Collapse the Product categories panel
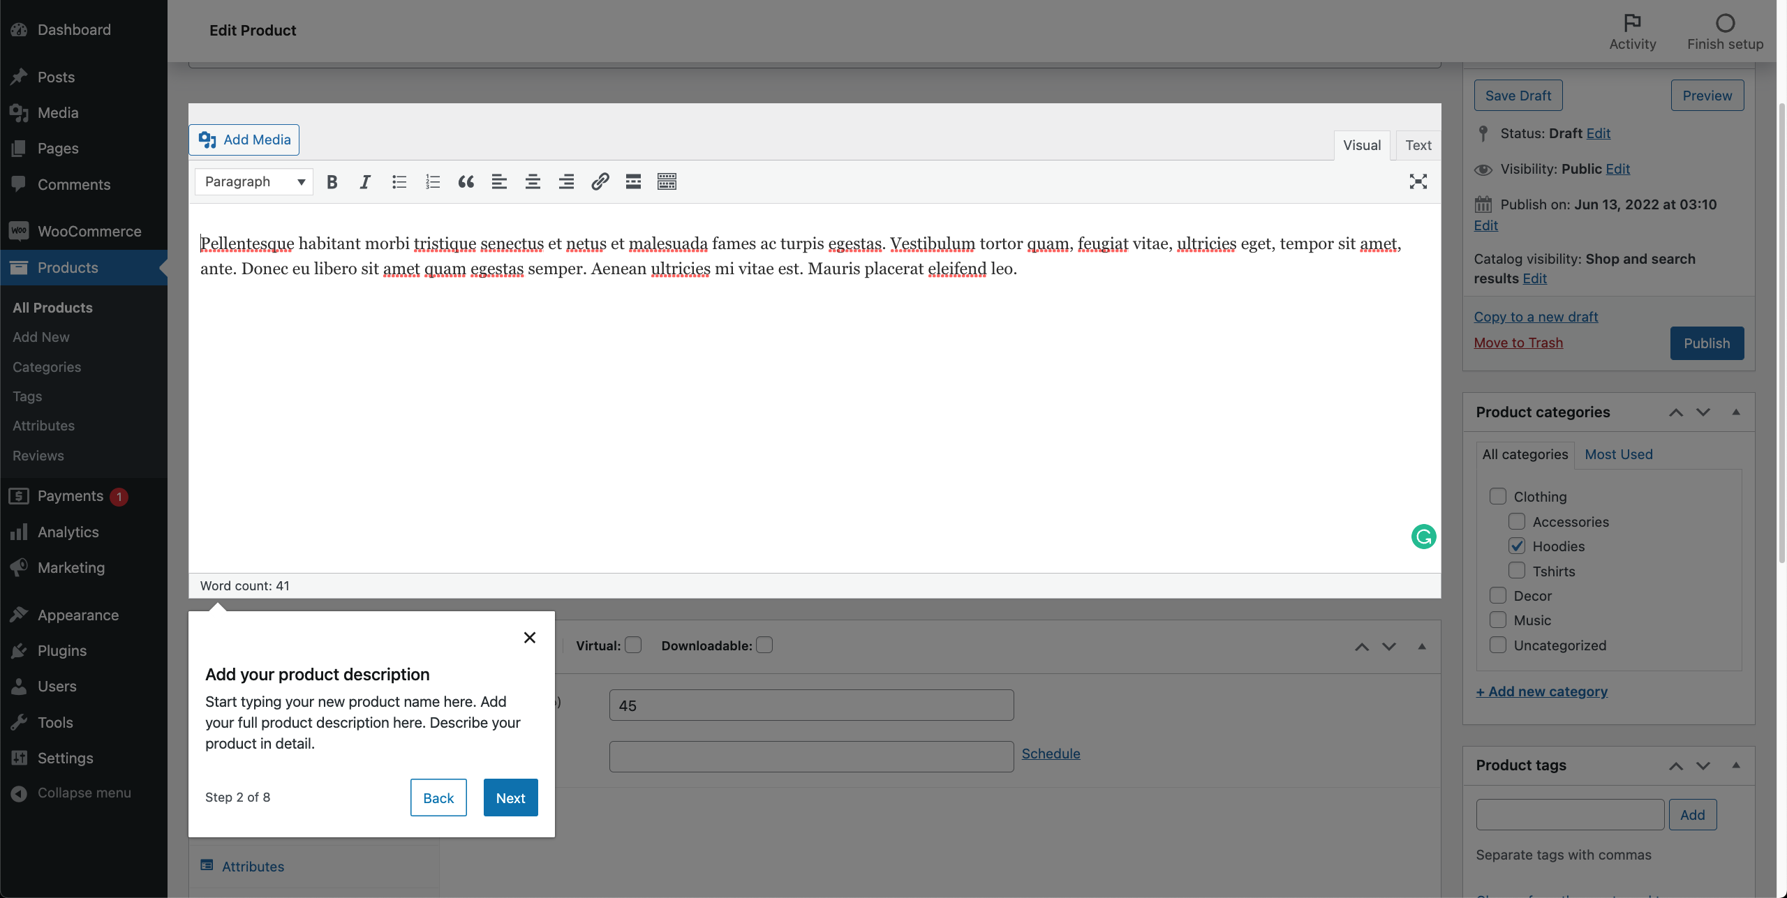 [1735, 412]
